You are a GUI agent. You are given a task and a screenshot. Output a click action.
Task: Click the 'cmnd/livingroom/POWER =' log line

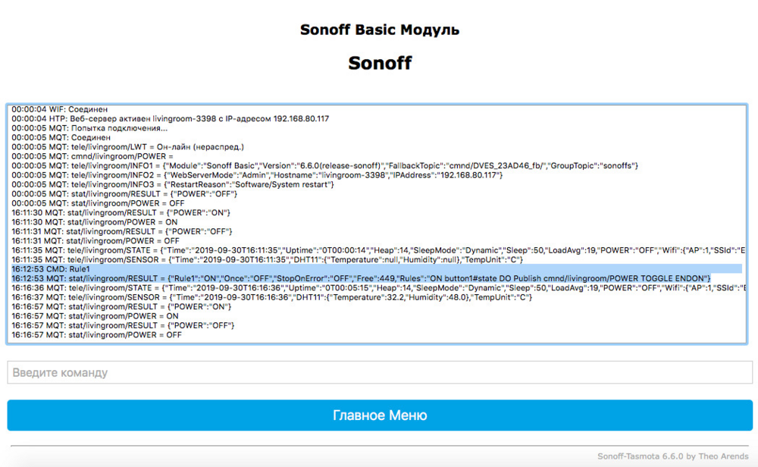tap(92, 156)
